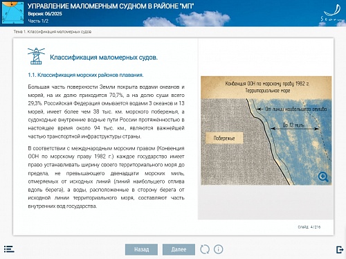Image resolution: width=346 pixels, height=259 pixels.
Task: Click the circular refresh arrows icon
Action: (205, 249)
